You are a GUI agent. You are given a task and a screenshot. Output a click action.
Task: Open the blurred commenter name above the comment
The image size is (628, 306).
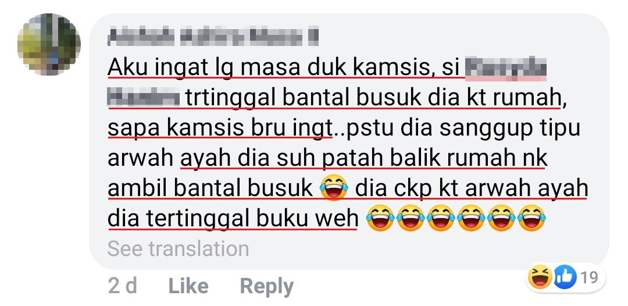point(213,37)
